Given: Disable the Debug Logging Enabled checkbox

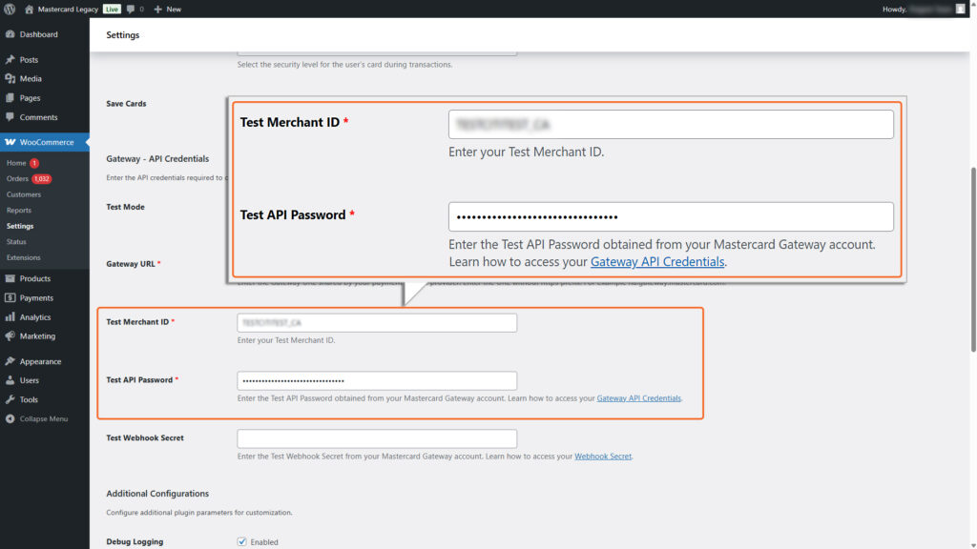Looking at the screenshot, I should (241, 541).
